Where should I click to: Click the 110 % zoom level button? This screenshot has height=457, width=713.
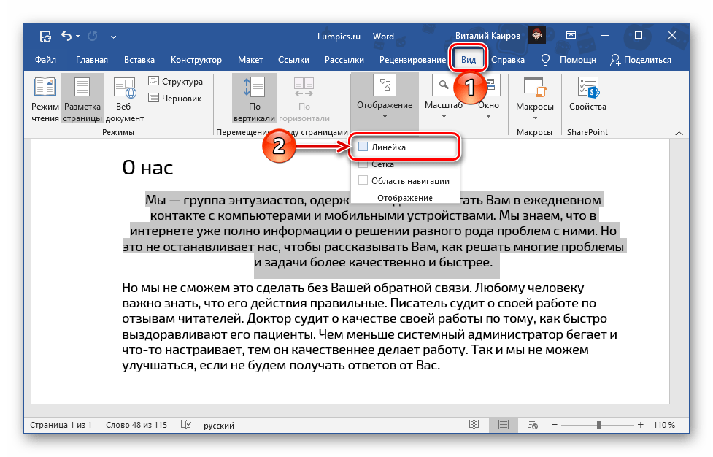pyautogui.click(x=663, y=425)
